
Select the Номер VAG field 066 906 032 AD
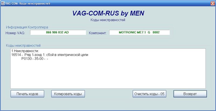pyautogui.click(x=58, y=33)
